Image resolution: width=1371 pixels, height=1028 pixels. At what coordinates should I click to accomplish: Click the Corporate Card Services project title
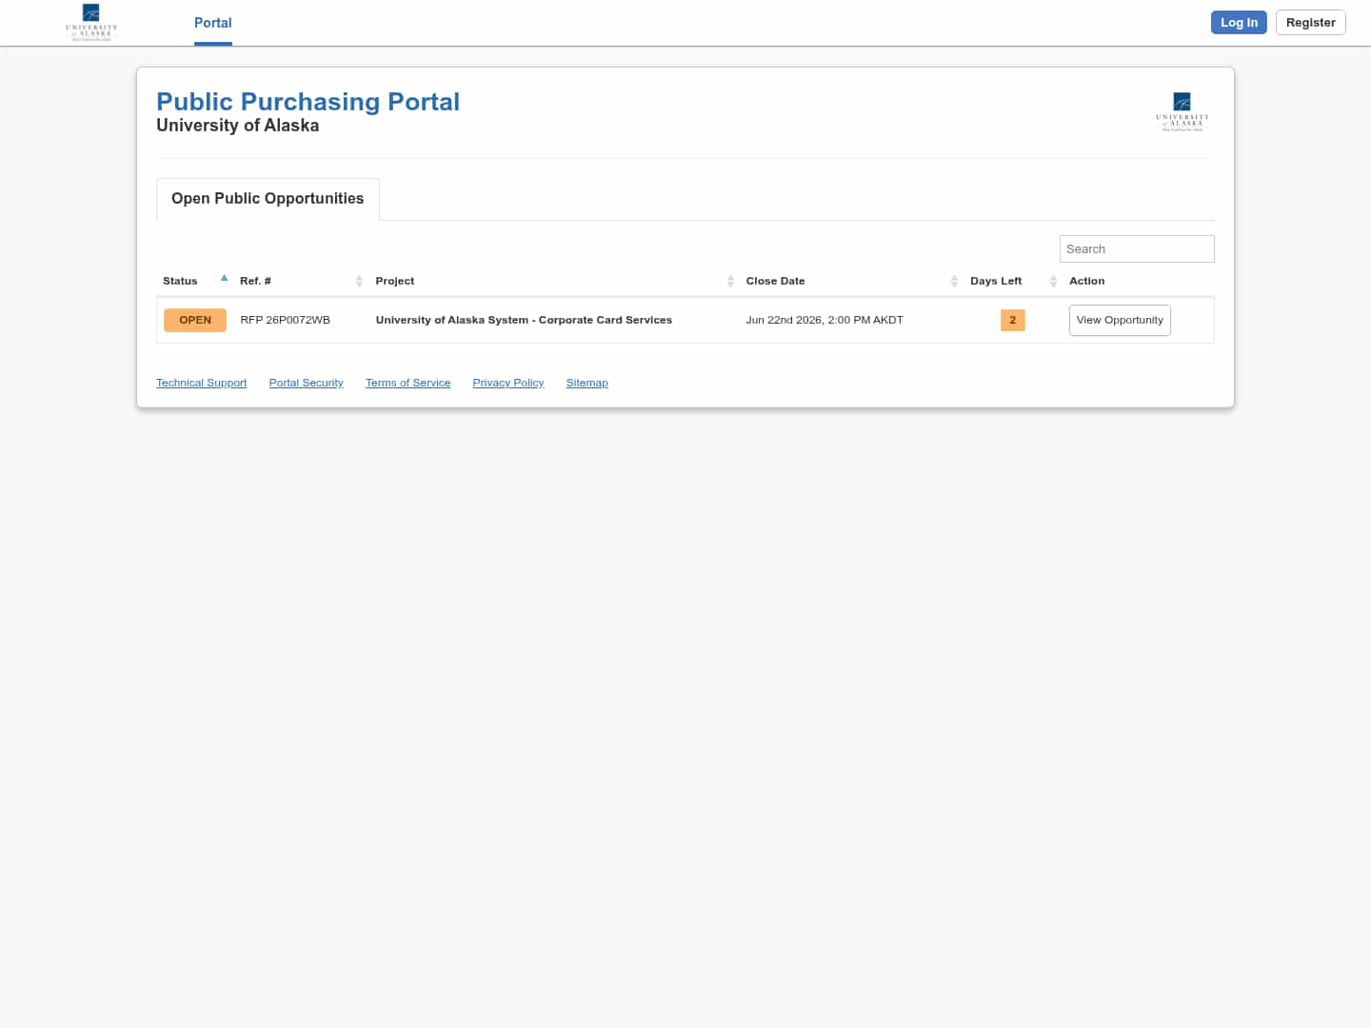tap(524, 320)
